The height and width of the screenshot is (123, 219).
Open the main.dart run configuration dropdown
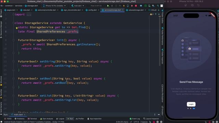point(78,6)
